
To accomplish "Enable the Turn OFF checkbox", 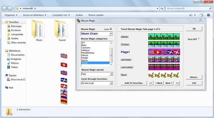I will [199, 39].
